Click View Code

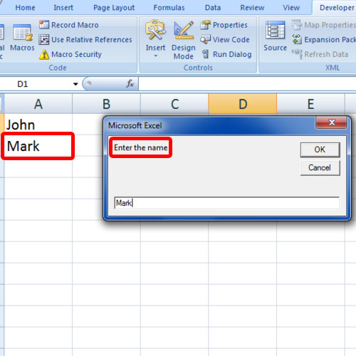[x=225, y=40]
